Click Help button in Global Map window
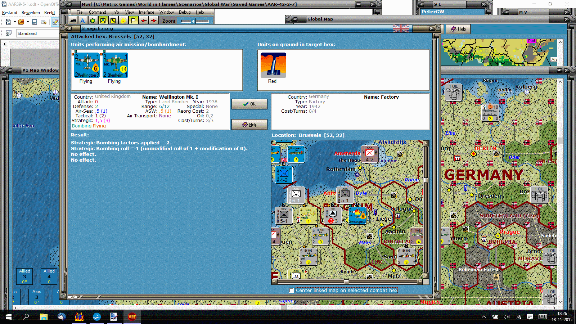Screen dimensions: 576x324 [x=458, y=29]
